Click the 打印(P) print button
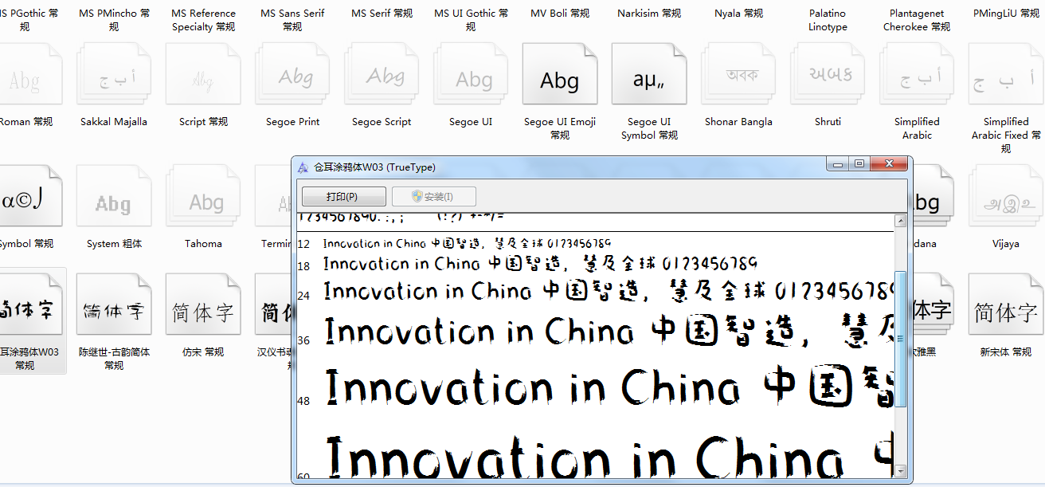Screen dimensions: 1045x487 343,197
